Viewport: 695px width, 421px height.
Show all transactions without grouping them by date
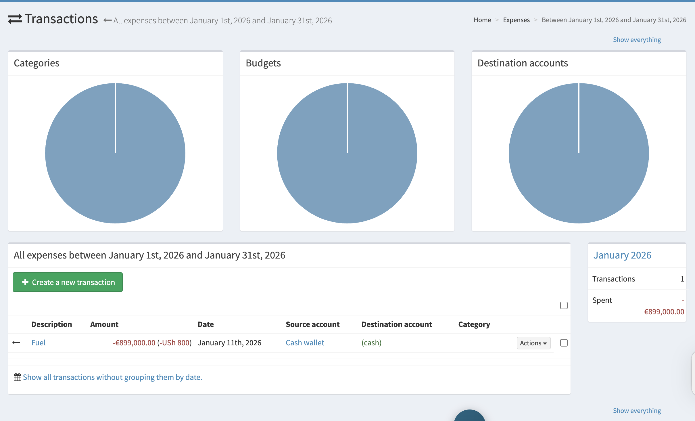coord(113,377)
